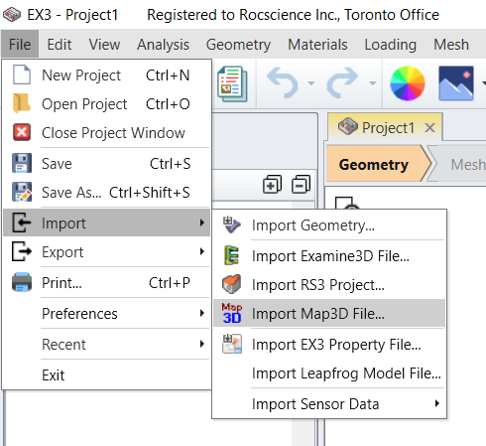Screen dimensions: 486x446
Task: Open the color wheel display options
Action: pyautogui.click(x=408, y=83)
